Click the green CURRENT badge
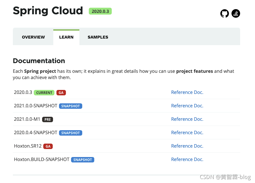The width and height of the screenshot is (255, 183). (x=44, y=92)
